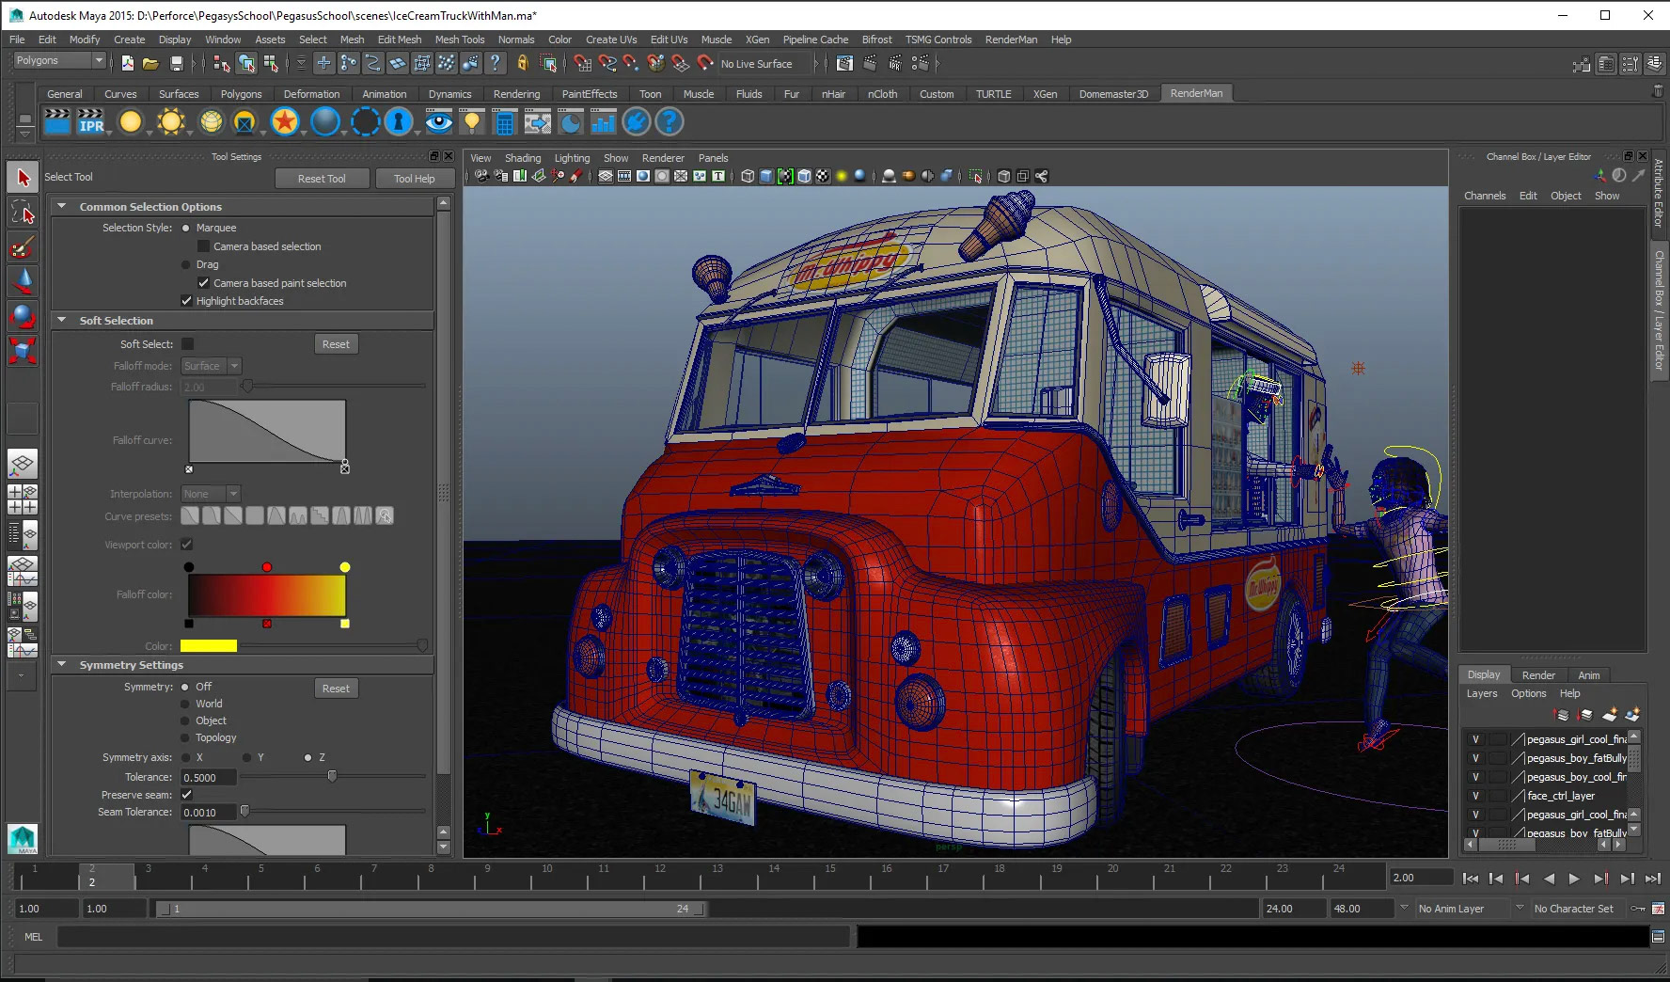Open the Mesh Tools menu

click(x=459, y=40)
